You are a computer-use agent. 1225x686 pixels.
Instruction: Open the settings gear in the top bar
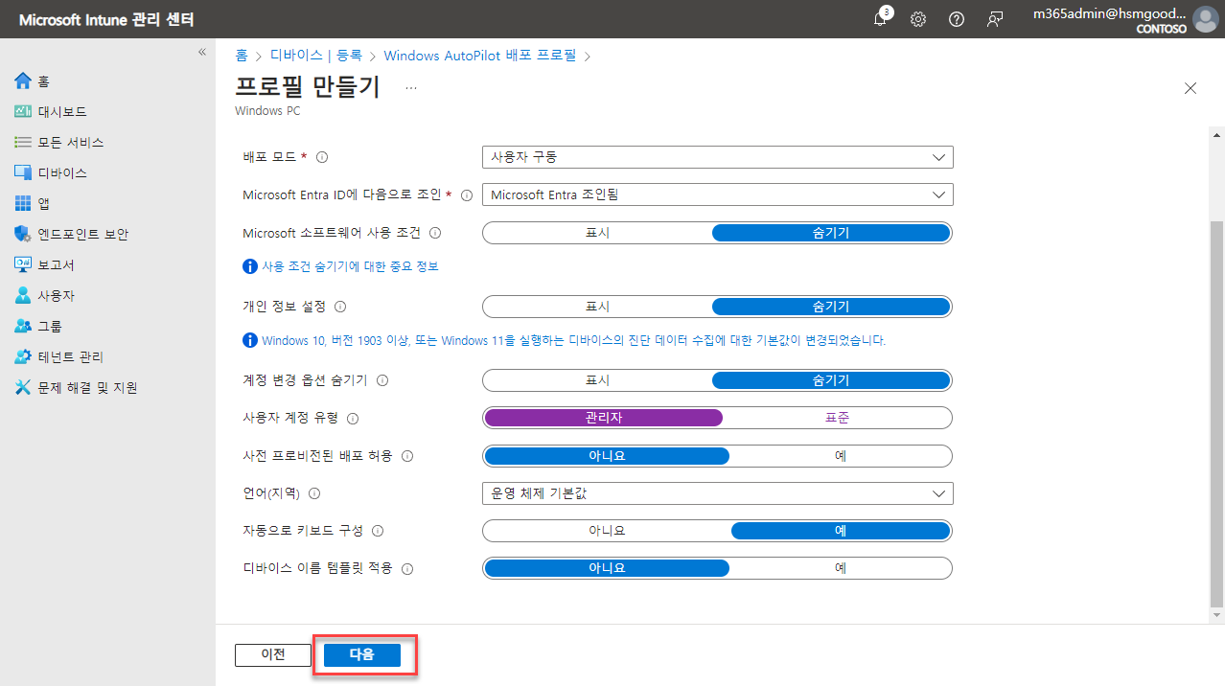coord(917,19)
